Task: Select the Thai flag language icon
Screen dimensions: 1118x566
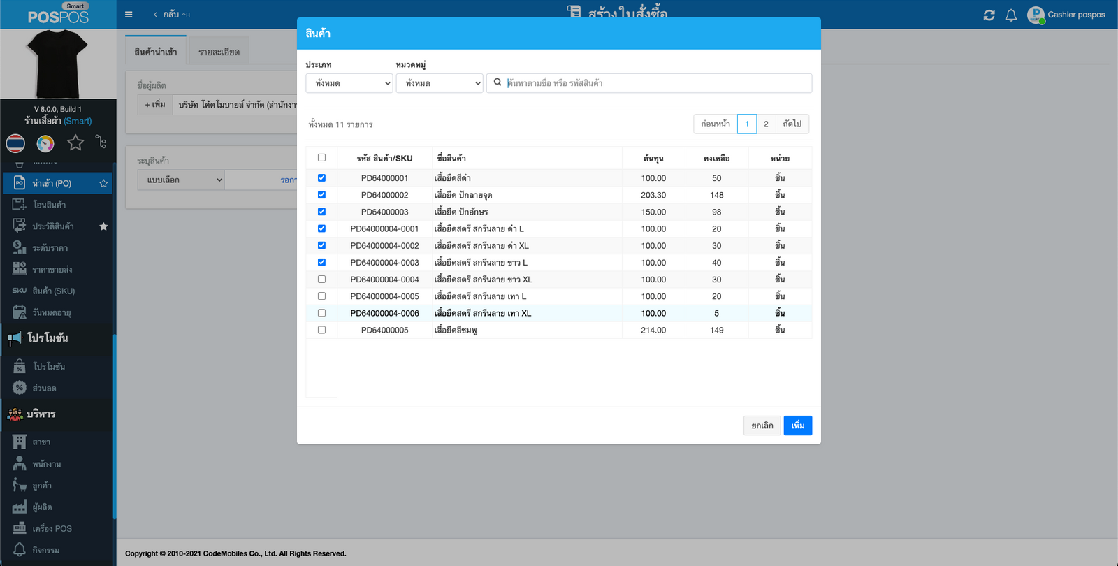Action: pyautogui.click(x=15, y=143)
